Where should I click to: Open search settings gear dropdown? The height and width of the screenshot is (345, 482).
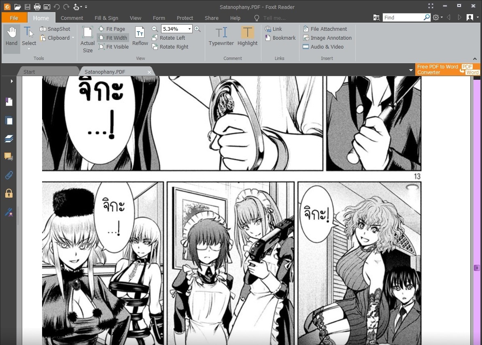(438, 17)
